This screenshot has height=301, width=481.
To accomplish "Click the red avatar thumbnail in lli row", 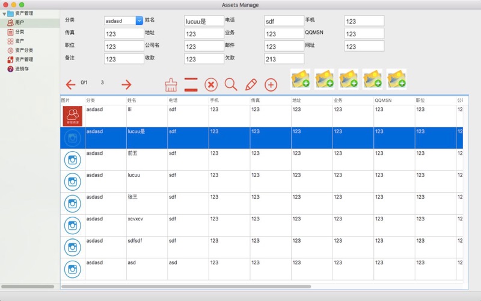I will (x=73, y=116).
